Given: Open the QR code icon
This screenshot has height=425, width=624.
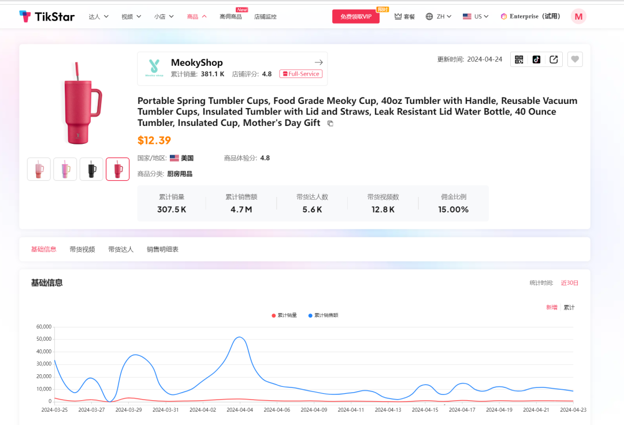Looking at the screenshot, I should 519,59.
